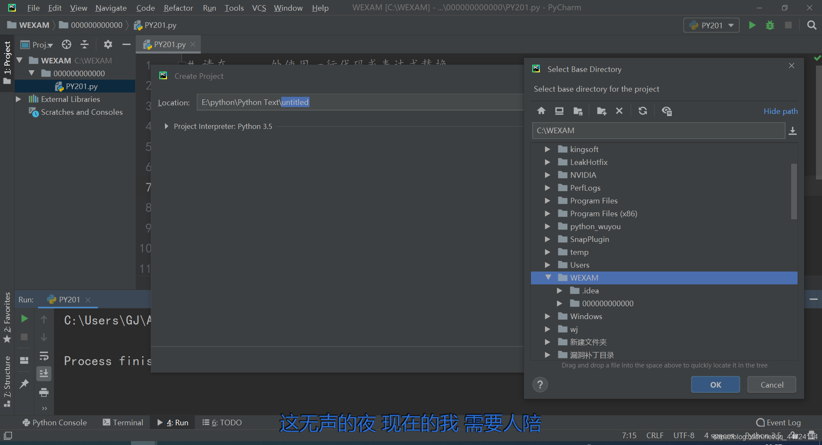
Task: Select NVIDIA folder in tree
Action: pyautogui.click(x=583, y=175)
